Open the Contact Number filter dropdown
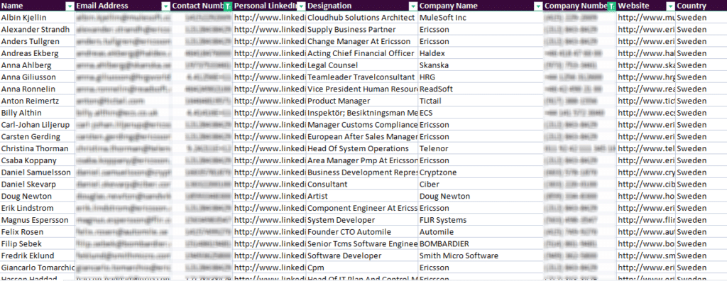This screenshot has width=727, height=281. point(227,6)
